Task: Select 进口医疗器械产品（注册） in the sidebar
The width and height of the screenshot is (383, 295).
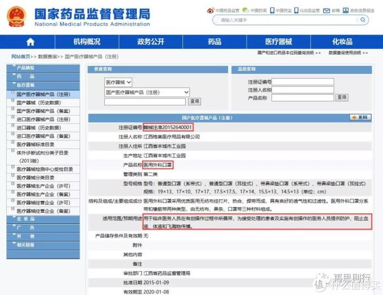Action: pos(43,119)
